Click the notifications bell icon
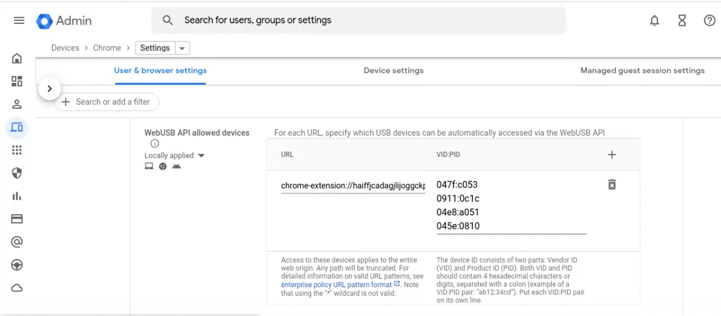Image resolution: width=721 pixels, height=316 pixels. (x=654, y=21)
